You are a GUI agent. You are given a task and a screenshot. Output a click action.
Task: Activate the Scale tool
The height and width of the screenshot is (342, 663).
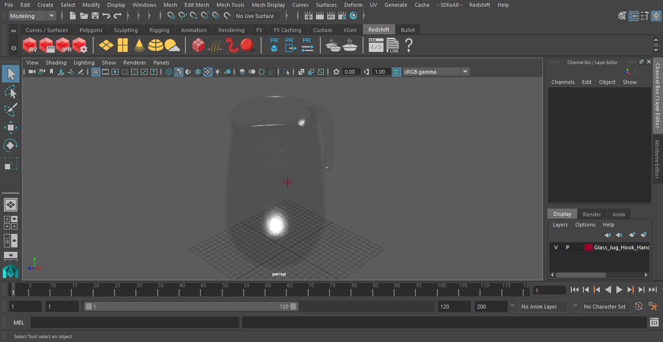(x=10, y=163)
